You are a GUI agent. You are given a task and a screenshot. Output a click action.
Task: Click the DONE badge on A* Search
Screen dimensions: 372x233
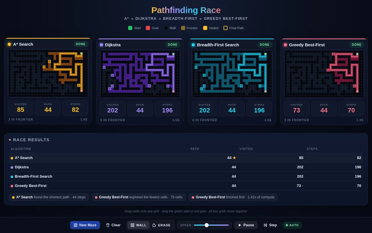[x=81, y=44]
